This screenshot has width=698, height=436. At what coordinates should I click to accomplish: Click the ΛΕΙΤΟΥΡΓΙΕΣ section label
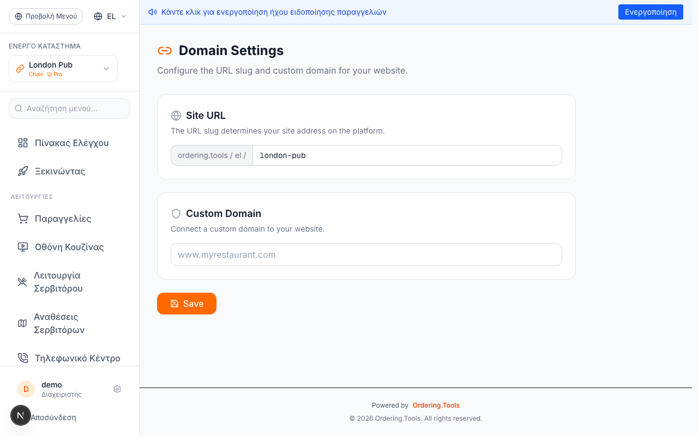pos(32,197)
